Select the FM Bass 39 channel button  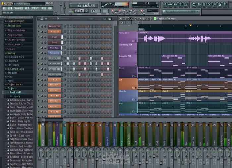(x=54, y=32)
